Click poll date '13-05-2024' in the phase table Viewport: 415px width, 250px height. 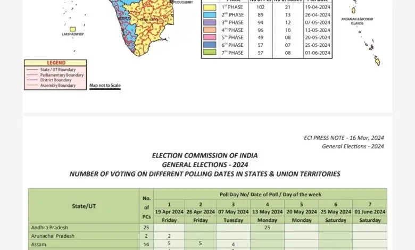tap(318, 30)
